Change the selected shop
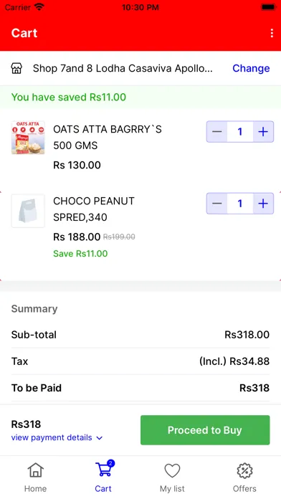Viewport: 281px width, 499px height. 251,68
